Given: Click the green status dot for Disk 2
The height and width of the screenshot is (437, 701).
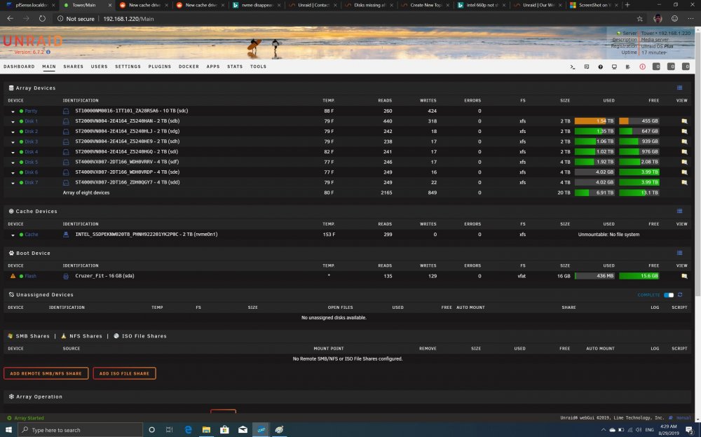Looking at the screenshot, I should pos(22,132).
